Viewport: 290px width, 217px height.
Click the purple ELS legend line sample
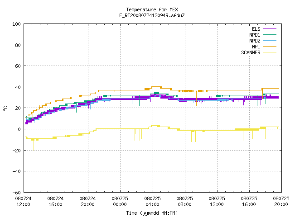(270, 29)
